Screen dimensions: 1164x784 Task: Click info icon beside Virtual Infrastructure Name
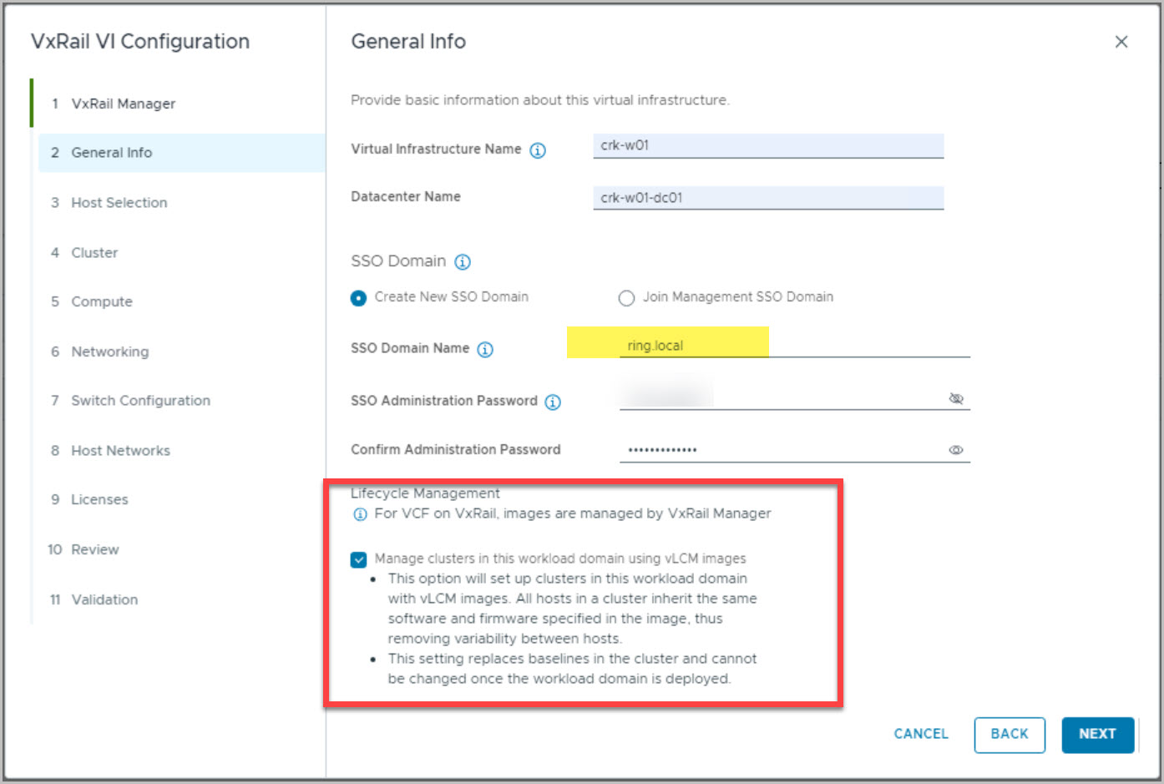[x=538, y=150]
